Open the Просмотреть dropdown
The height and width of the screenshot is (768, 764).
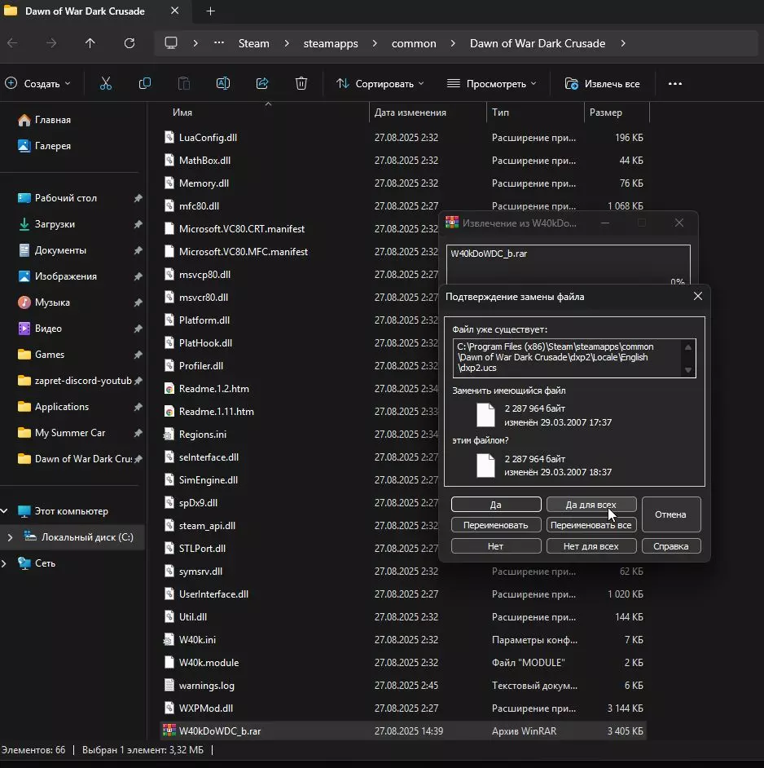pos(492,83)
